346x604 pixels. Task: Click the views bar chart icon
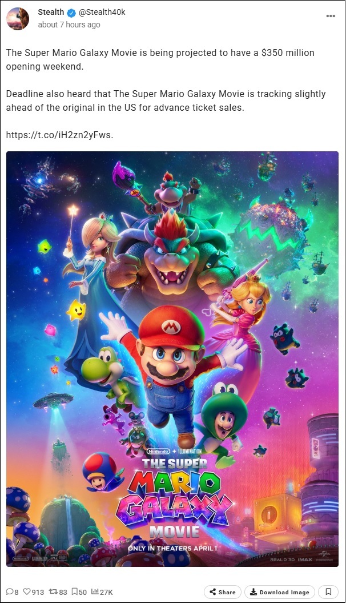[x=95, y=591]
